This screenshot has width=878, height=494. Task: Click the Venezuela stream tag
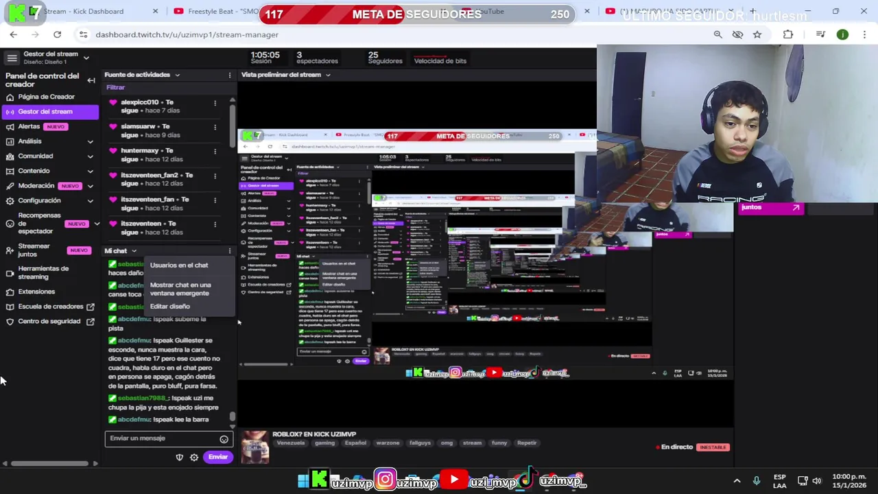click(290, 443)
